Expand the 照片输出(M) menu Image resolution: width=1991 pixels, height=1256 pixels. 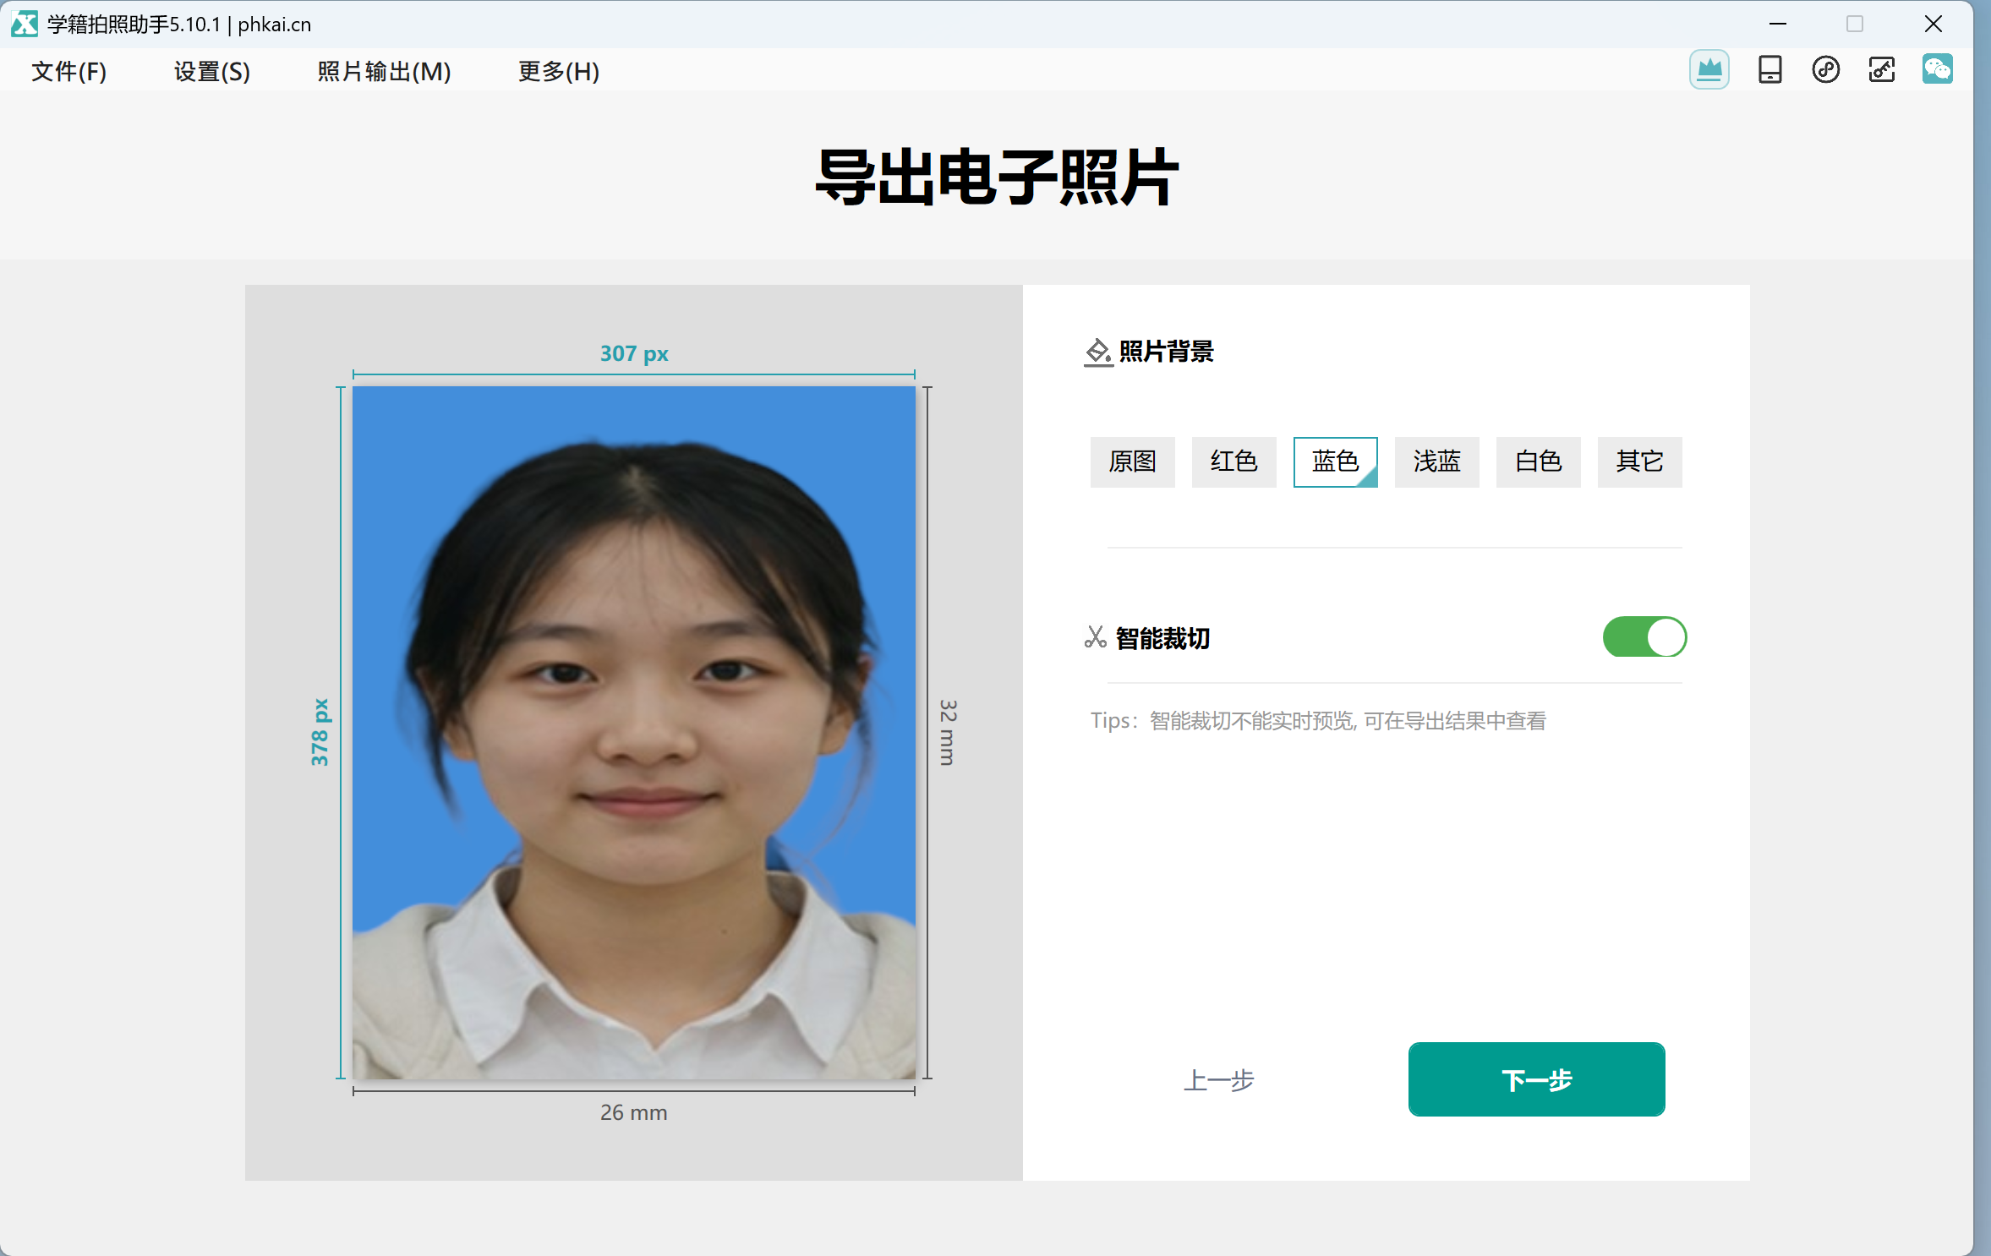coord(384,71)
